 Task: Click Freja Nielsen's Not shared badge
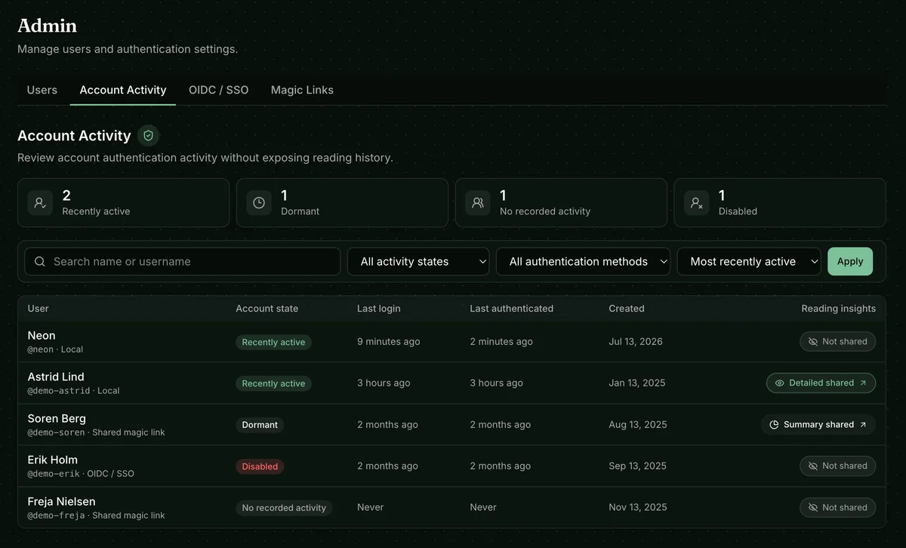point(838,507)
